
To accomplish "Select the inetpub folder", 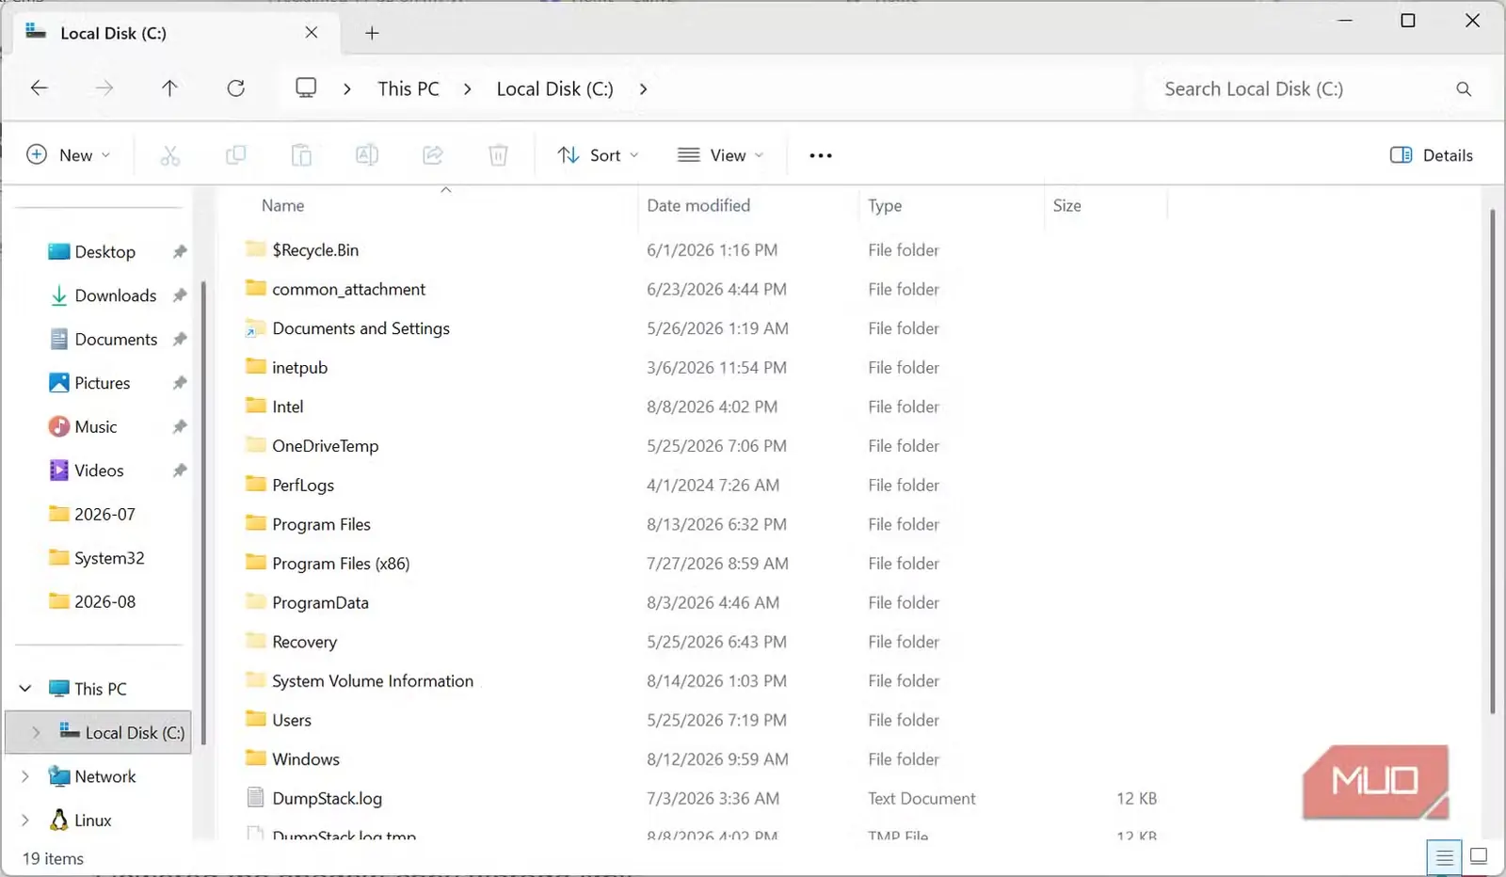I will point(299,367).
